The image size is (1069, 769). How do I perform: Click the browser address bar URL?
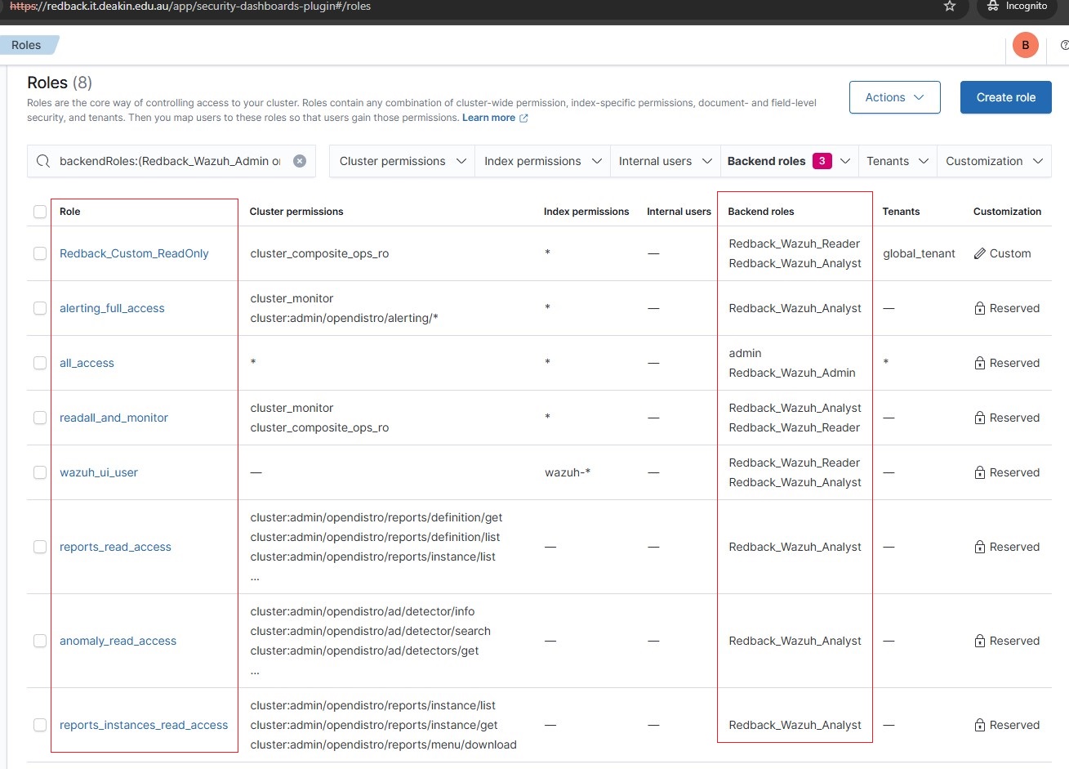(190, 6)
